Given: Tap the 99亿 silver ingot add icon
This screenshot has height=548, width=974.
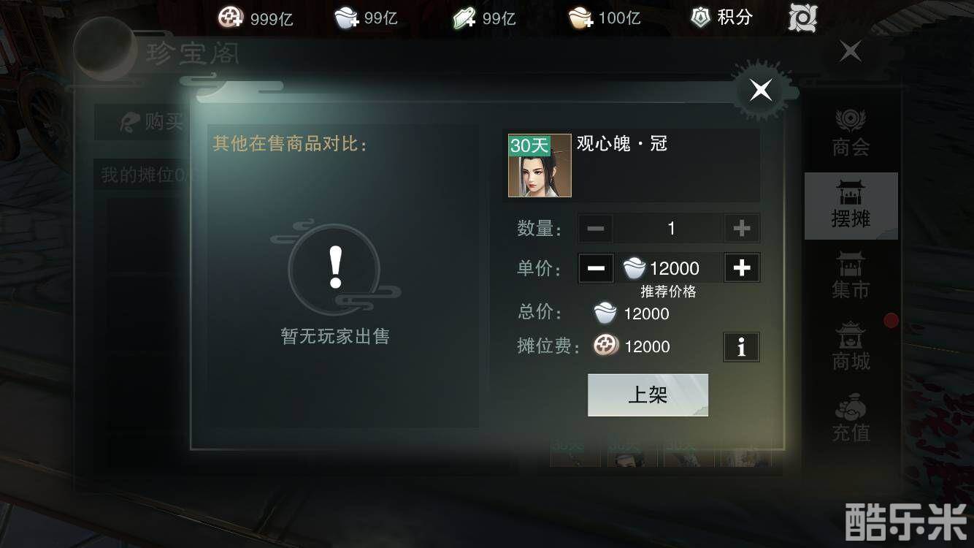Looking at the screenshot, I should click(348, 18).
